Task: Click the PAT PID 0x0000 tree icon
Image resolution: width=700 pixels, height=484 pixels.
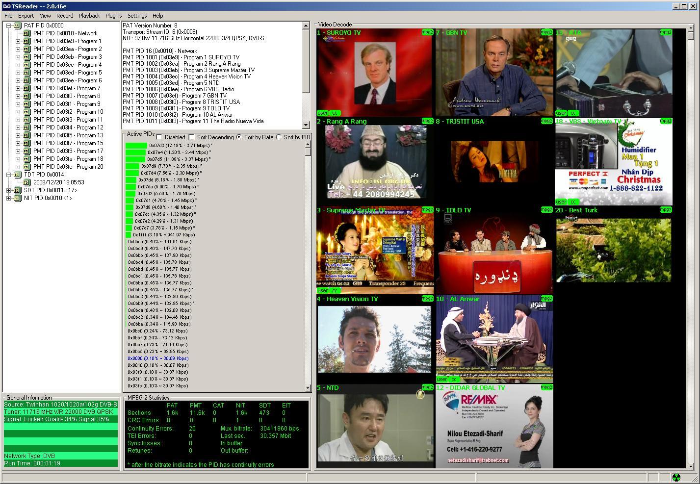Action: (x=18, y=25)
